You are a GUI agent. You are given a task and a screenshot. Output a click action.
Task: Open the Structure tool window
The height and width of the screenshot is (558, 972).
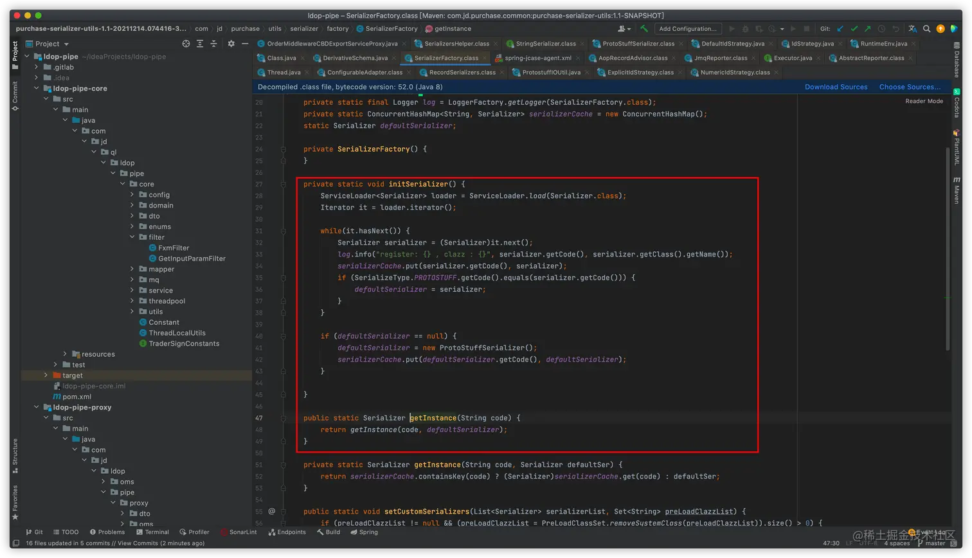pos(15,456)
